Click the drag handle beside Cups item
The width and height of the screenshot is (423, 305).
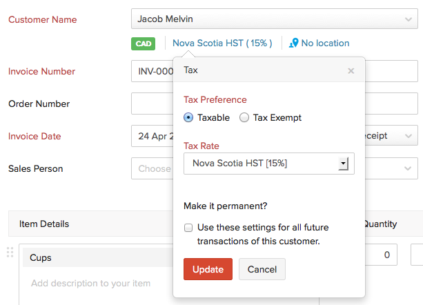[10, 253]
